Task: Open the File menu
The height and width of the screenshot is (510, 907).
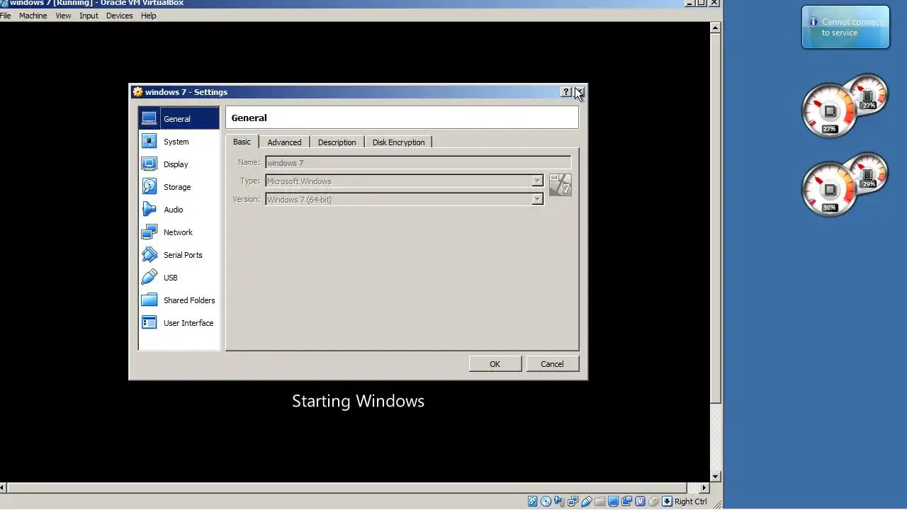Action: click(x=5, y=16)
